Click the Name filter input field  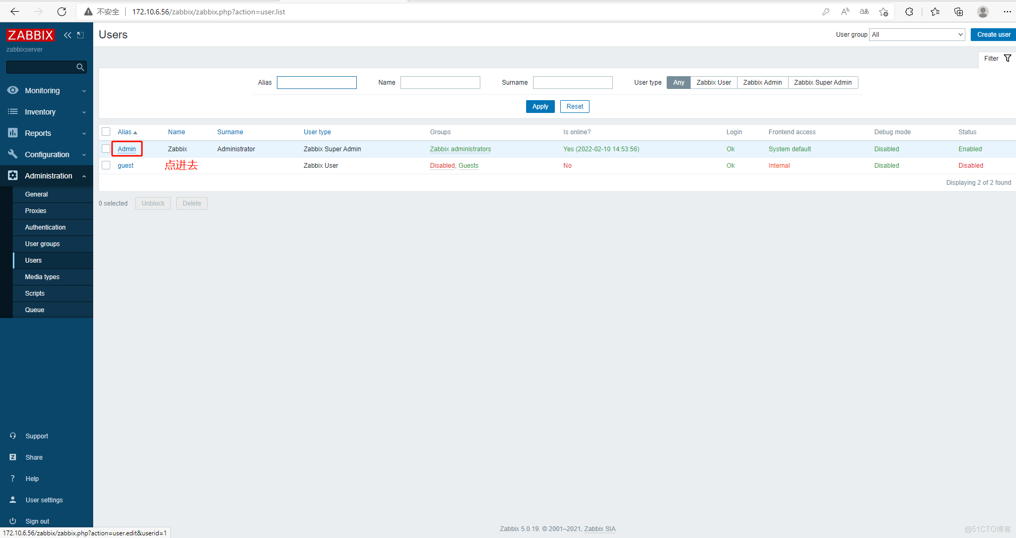440,83
